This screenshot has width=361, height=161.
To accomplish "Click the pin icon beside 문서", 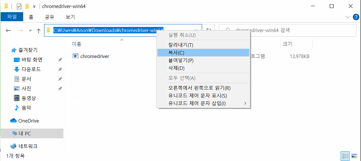I will (60, 79).
